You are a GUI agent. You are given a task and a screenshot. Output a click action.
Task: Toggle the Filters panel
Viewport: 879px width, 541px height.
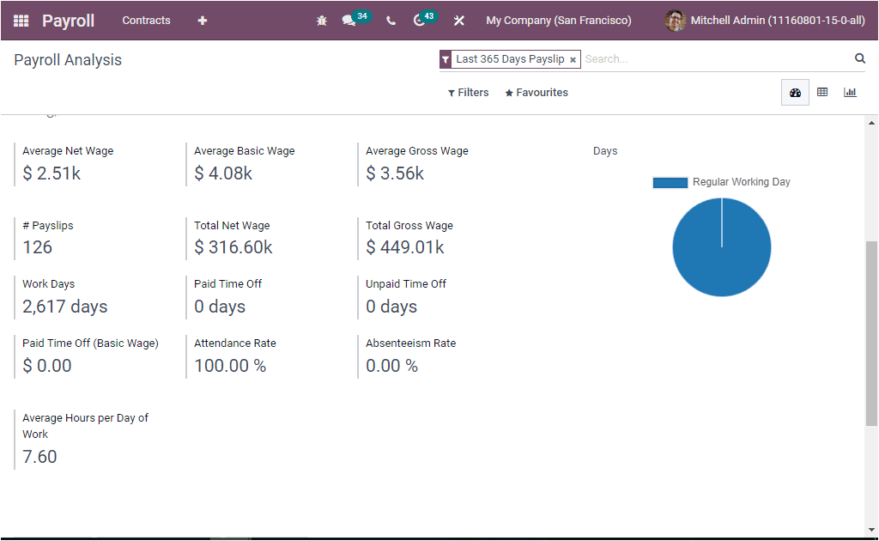[468, 92]
